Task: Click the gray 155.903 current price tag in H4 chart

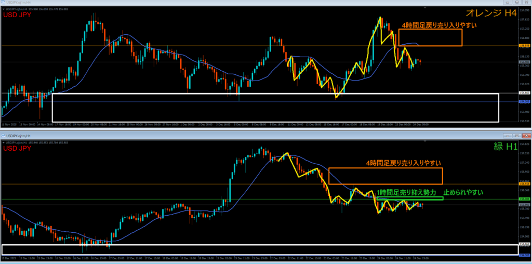Action: pyautogui.click(x=525, y=62)
